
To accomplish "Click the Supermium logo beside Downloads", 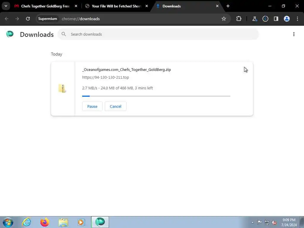I will pos(10,34).
